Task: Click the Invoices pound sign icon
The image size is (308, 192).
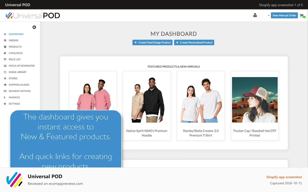Action: pos(5,98)
